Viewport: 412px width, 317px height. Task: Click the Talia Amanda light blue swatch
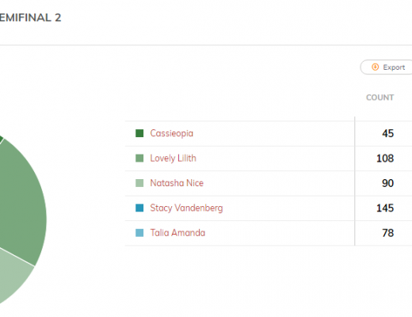coord(139,233)
